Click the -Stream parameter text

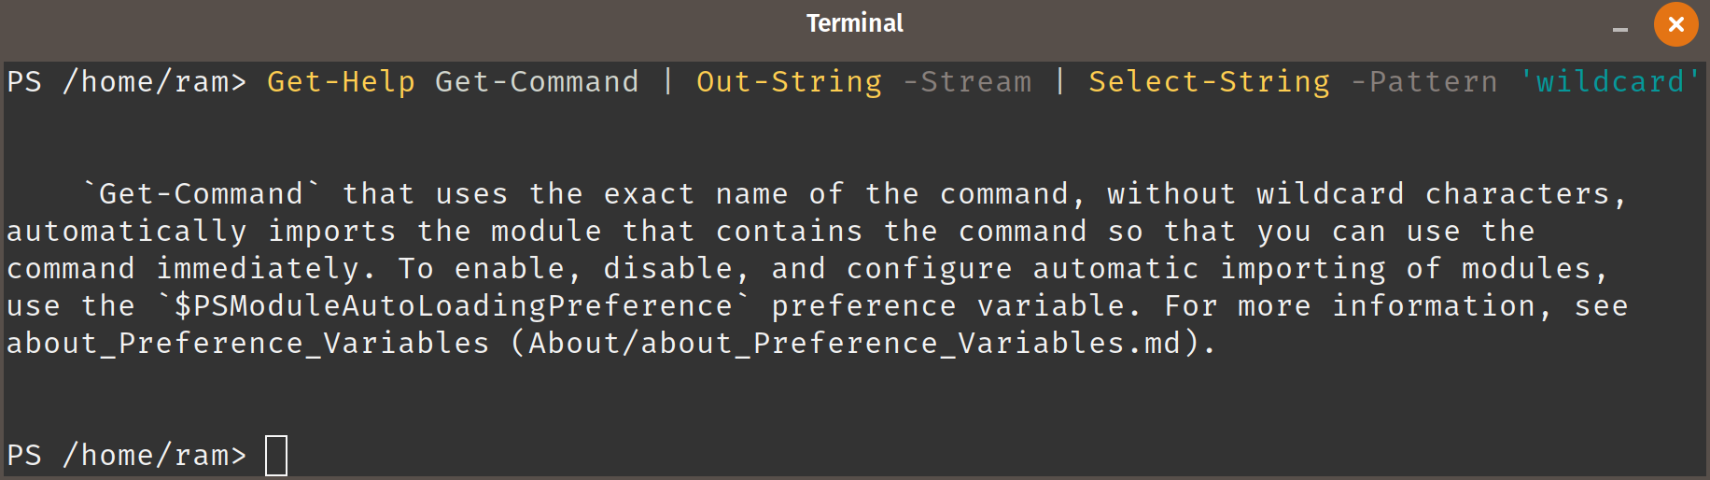coord(967,82)
